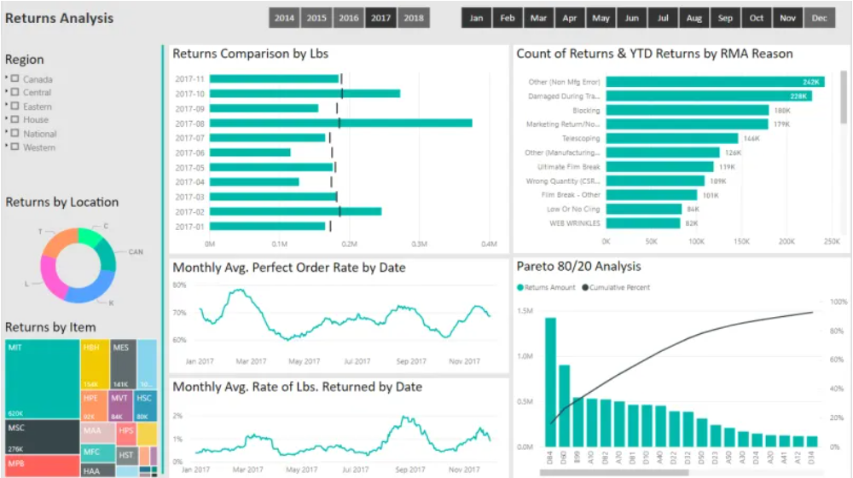Select the HSC blue treemap tile
Image resolution: width=853 pixels, height=478 pixels.
(145, 406)
